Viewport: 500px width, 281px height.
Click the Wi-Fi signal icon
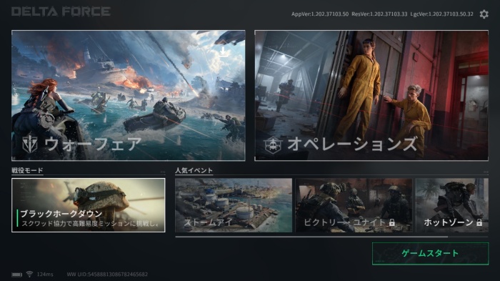coord(29,274)
